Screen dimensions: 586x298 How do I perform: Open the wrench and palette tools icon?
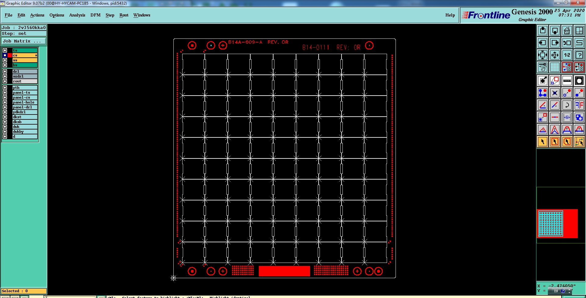tap(543, 67)
